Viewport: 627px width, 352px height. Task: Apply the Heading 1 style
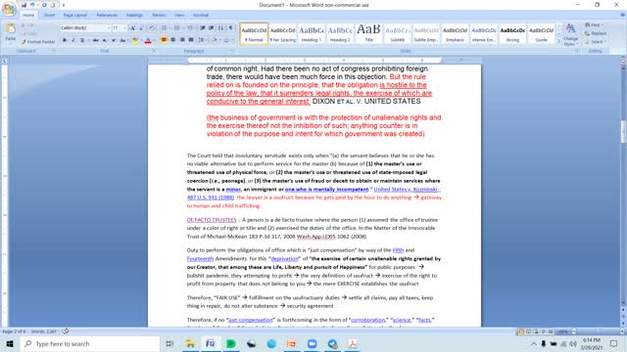(x=312, y=34)
